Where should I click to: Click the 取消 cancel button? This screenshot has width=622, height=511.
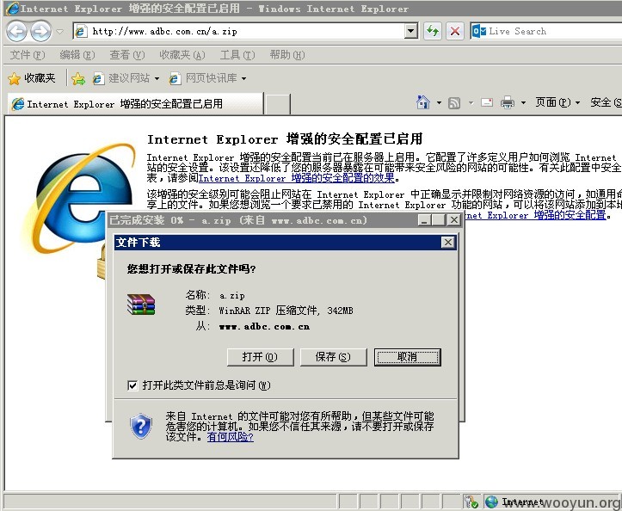click(408, 357)
